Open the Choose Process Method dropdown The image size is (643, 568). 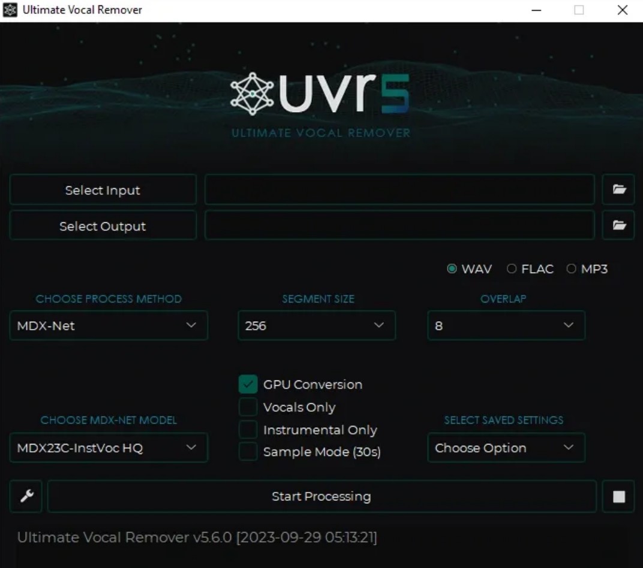(108, 325)
